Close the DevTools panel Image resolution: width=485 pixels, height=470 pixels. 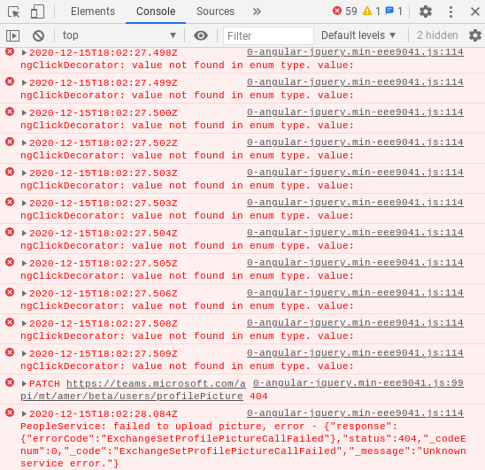pyautogui.click(x=475, y=12)
